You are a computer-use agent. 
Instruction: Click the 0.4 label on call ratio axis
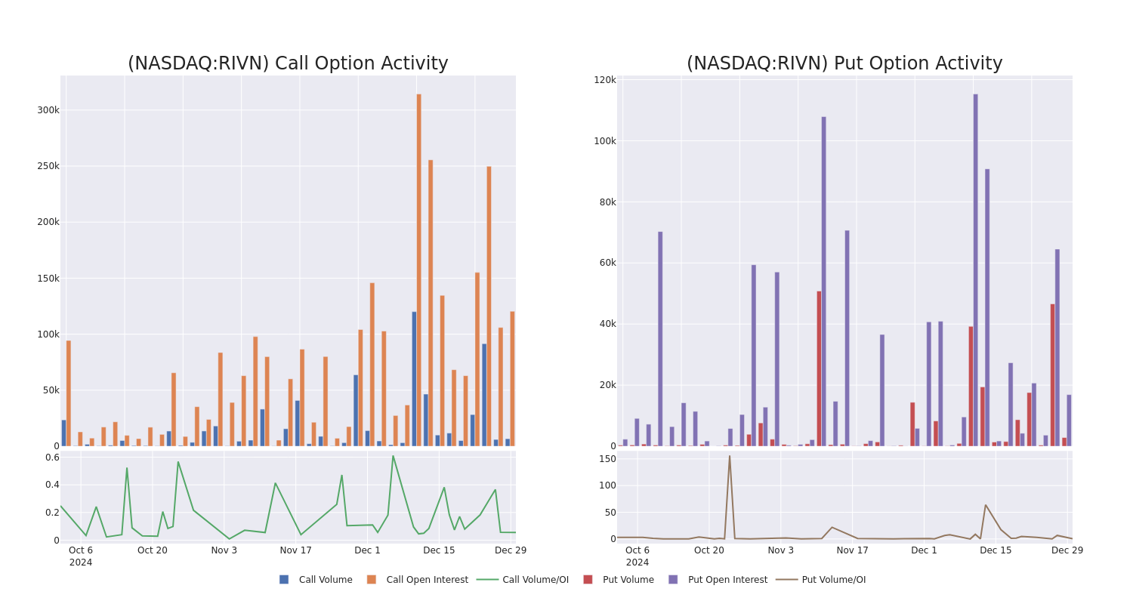tap(52, 485)
